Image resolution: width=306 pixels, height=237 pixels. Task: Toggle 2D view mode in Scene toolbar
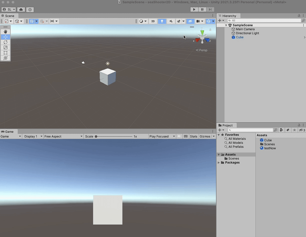153,21
